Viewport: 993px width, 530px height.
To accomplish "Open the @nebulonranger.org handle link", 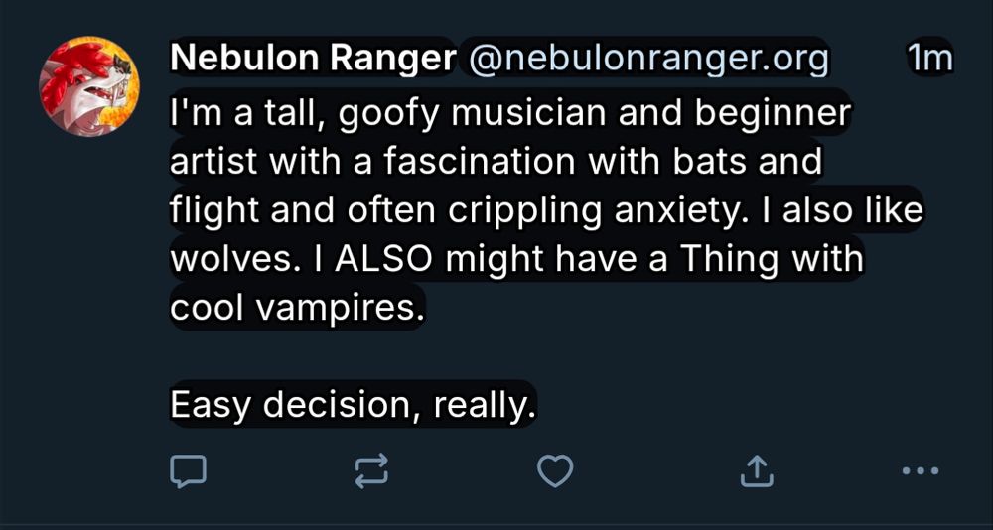I will point(646,60).
